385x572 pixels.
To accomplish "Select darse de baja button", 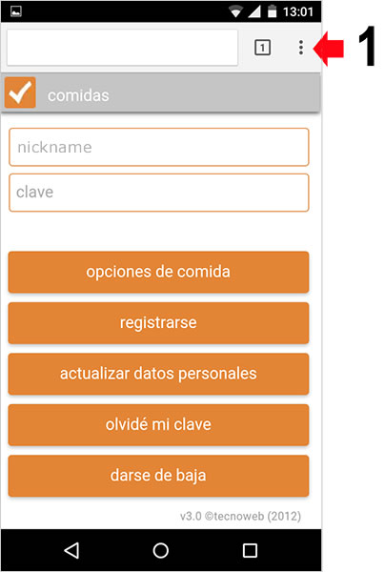I will pos(158,476).
